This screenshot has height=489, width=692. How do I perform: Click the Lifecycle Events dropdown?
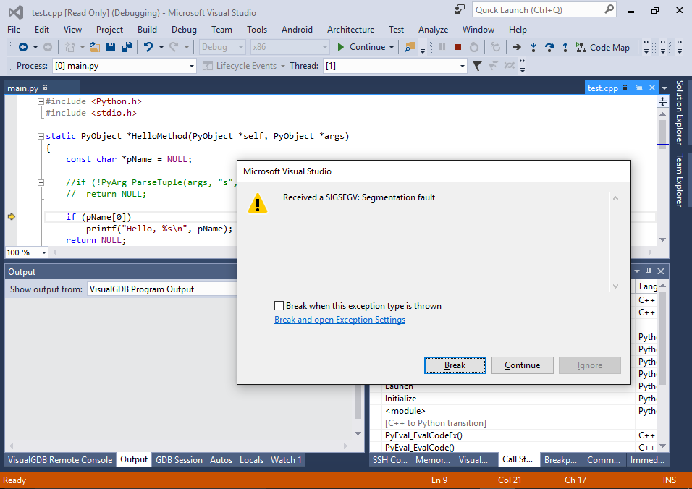(244, 66)
